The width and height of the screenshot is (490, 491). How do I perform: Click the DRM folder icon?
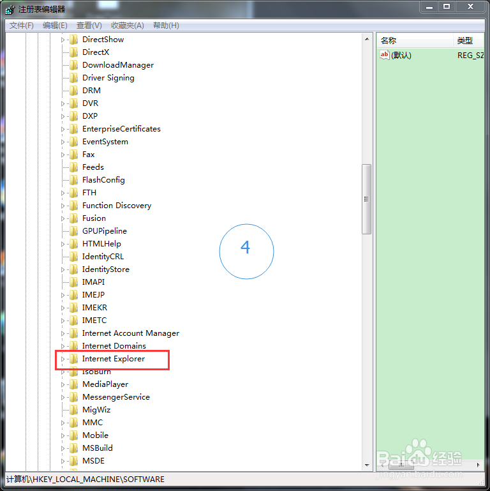pos(73,91)
